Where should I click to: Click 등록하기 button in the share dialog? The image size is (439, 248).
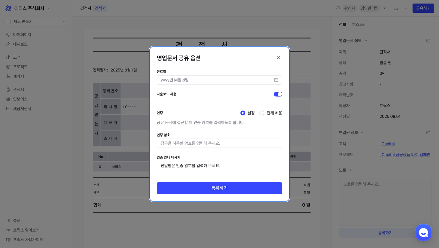219,188
